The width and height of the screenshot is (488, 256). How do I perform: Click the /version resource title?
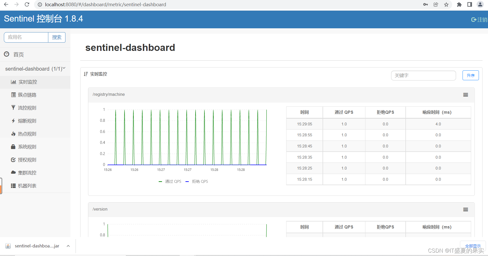100,209
